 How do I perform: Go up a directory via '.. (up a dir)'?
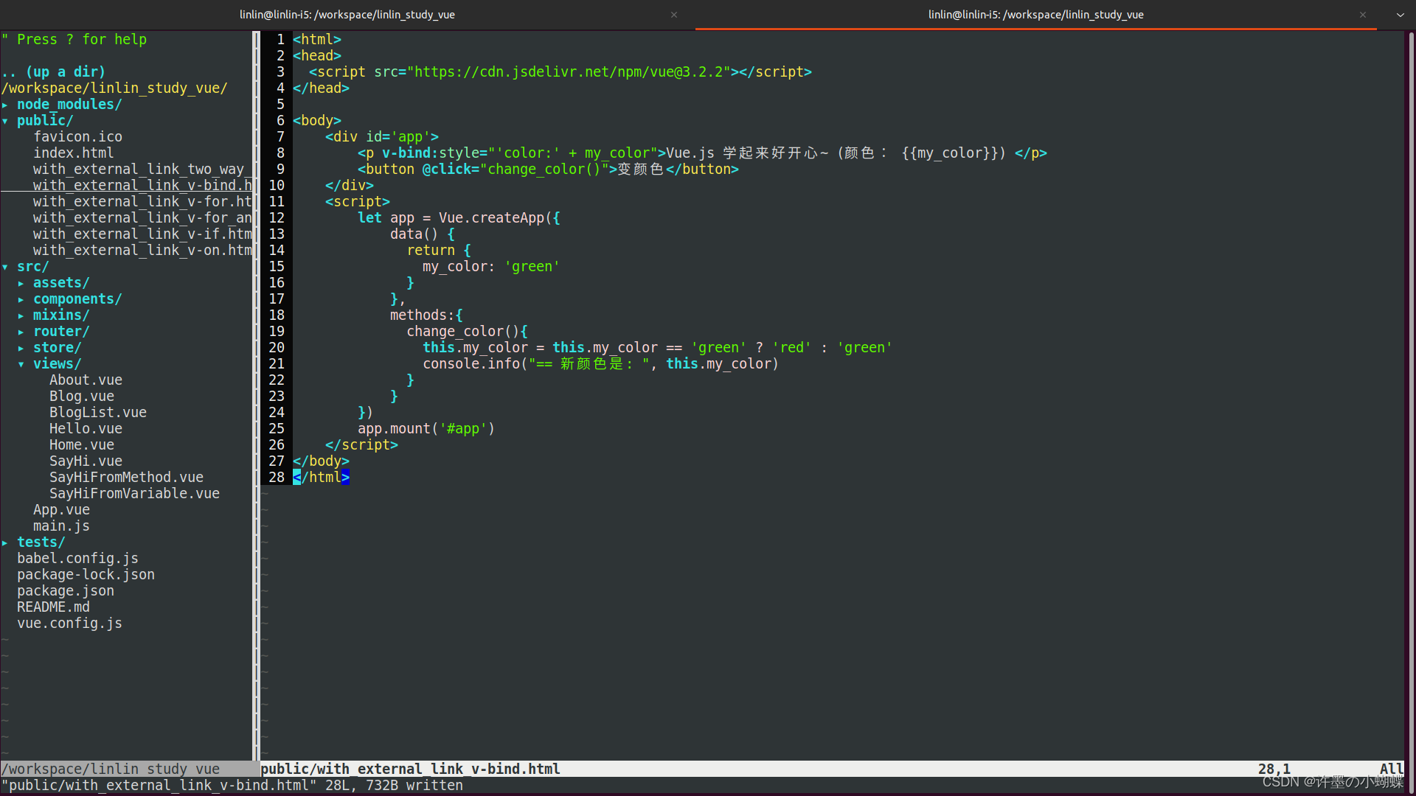pos(53,72)
